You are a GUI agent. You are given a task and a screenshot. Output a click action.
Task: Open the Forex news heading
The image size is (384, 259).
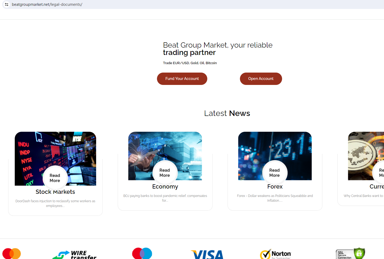pos(275,187)
